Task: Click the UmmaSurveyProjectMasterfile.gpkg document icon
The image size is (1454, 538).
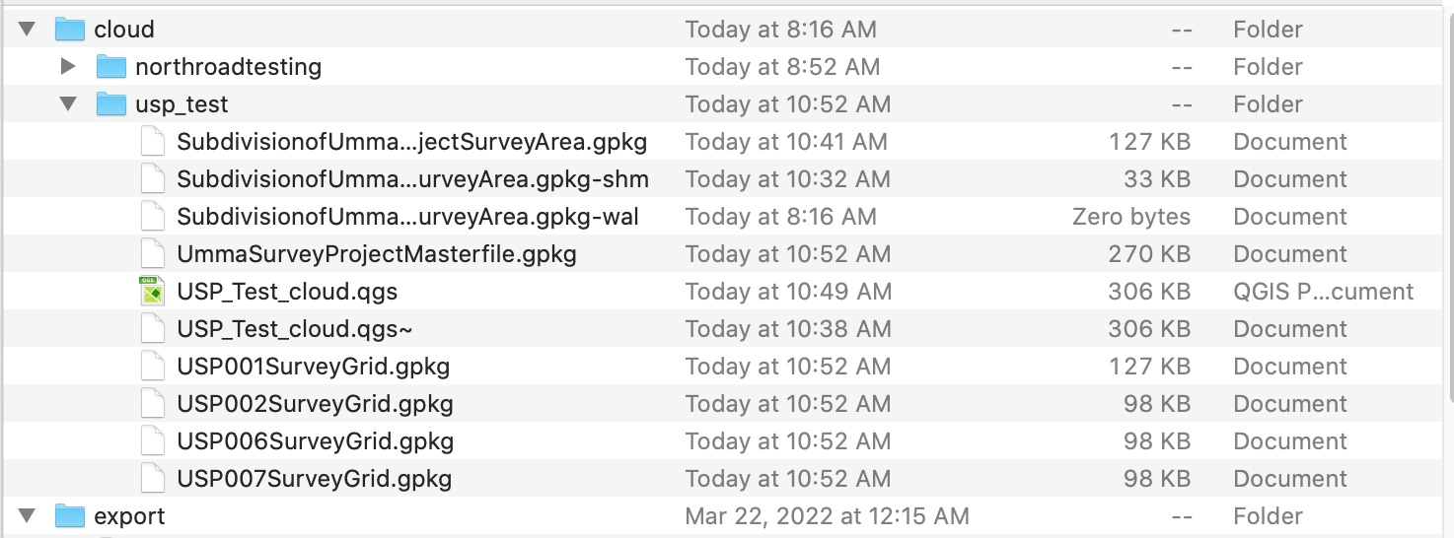Action: pos(151,254)
